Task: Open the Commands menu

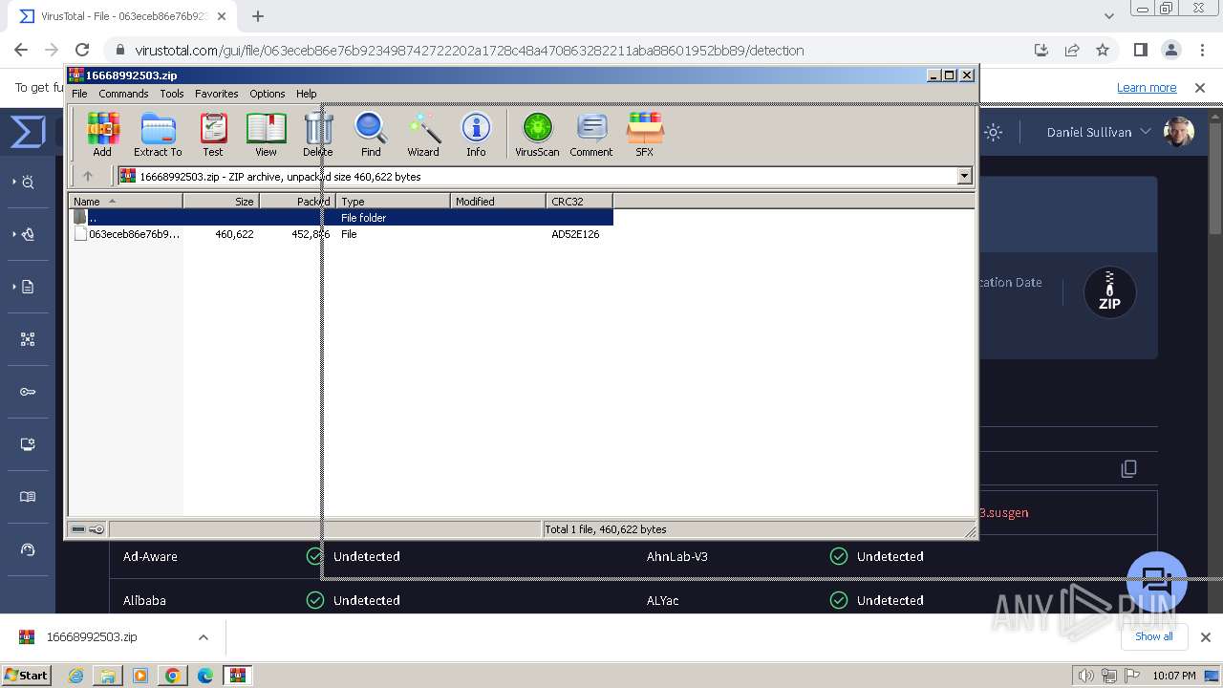Action: pos(123,94)
